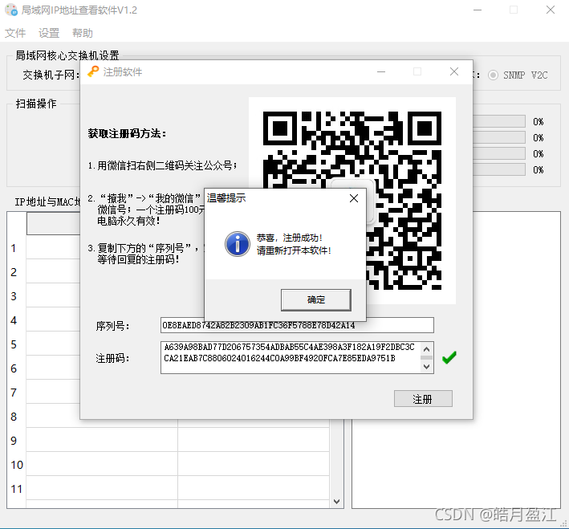Click the 获取注册码方法 heading
Screen dimensions: 569x529
click(127, 133)
